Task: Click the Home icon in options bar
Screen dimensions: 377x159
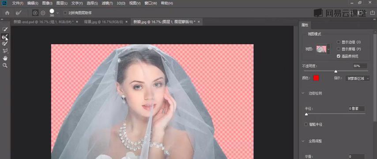Action: 7,13
